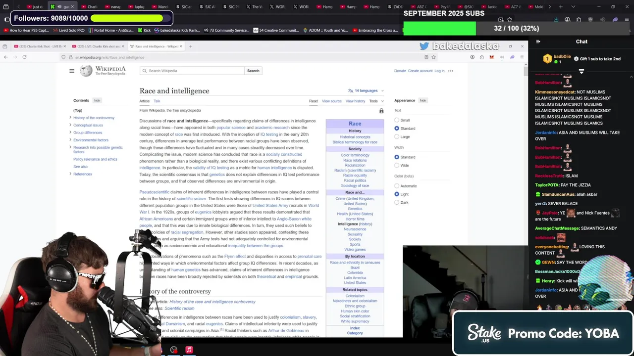The width and height of the screenshot is (634, 356).
Task: Select Small text size
Action: click(397, 120)
